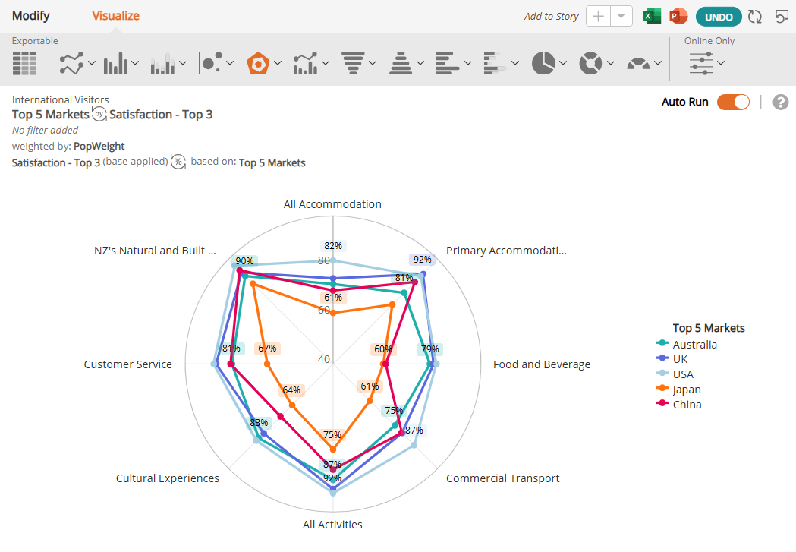Open the Add to Story dropdown arrow
796x552 pixels.
[621, 16]
